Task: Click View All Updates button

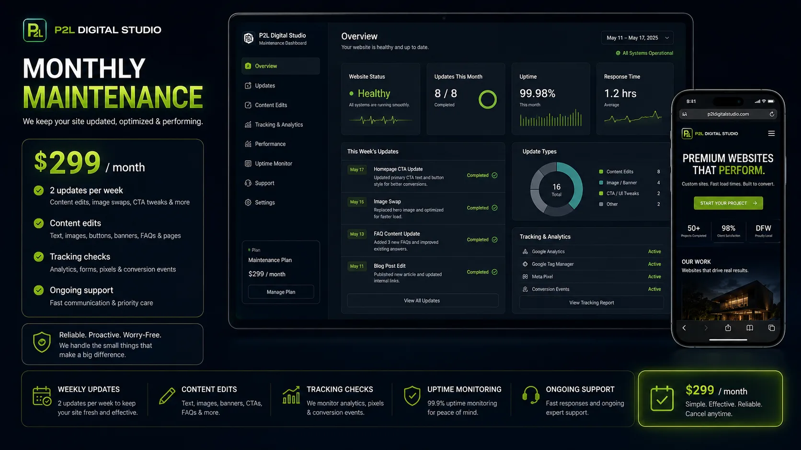Action: 422,301
